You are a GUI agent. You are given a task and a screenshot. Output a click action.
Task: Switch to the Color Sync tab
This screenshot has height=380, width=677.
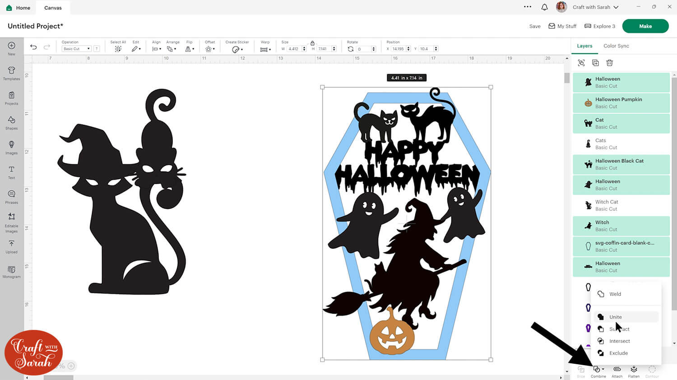(x=616, y=46)
